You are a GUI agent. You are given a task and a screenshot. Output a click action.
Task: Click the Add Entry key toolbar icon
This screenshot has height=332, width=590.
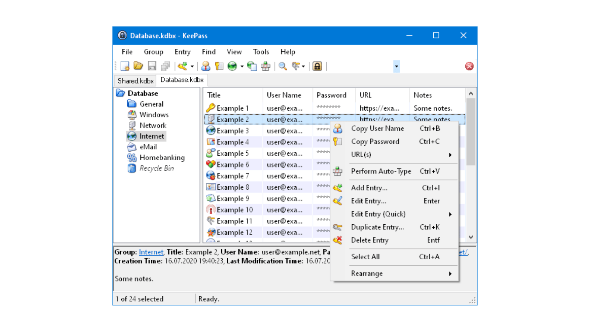[183, 66]
